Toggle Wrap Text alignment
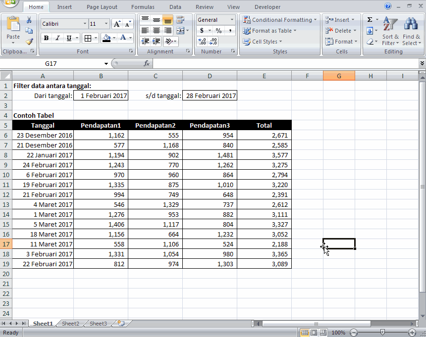Image resolution: width=426 pixels, height=337 pixels. pyautogui.click(x=180, y=20)
